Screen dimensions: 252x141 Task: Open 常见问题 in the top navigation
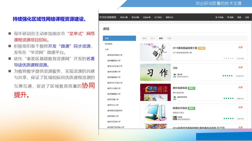click(x=135, y=17)
